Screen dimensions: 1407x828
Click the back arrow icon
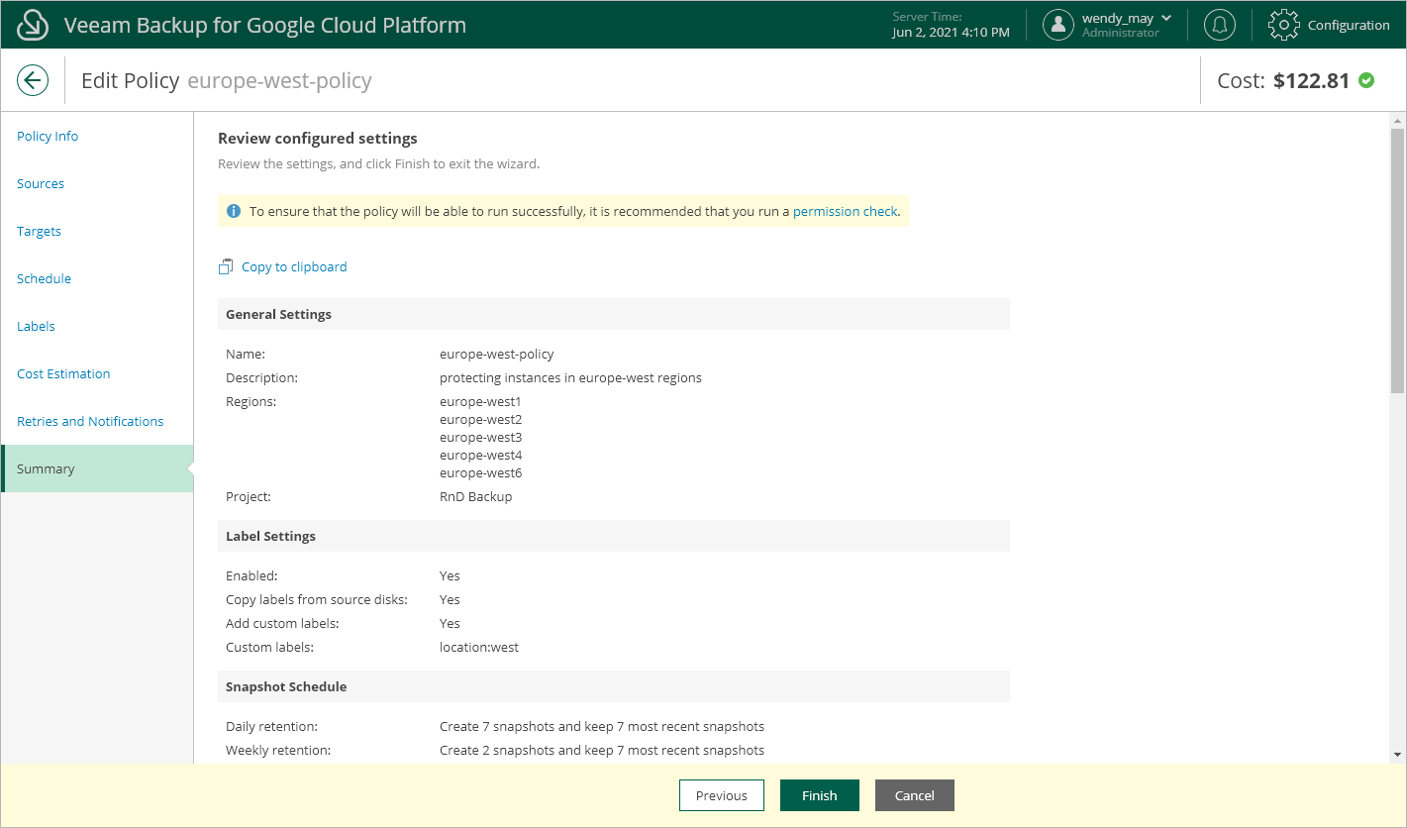point(33,80)
